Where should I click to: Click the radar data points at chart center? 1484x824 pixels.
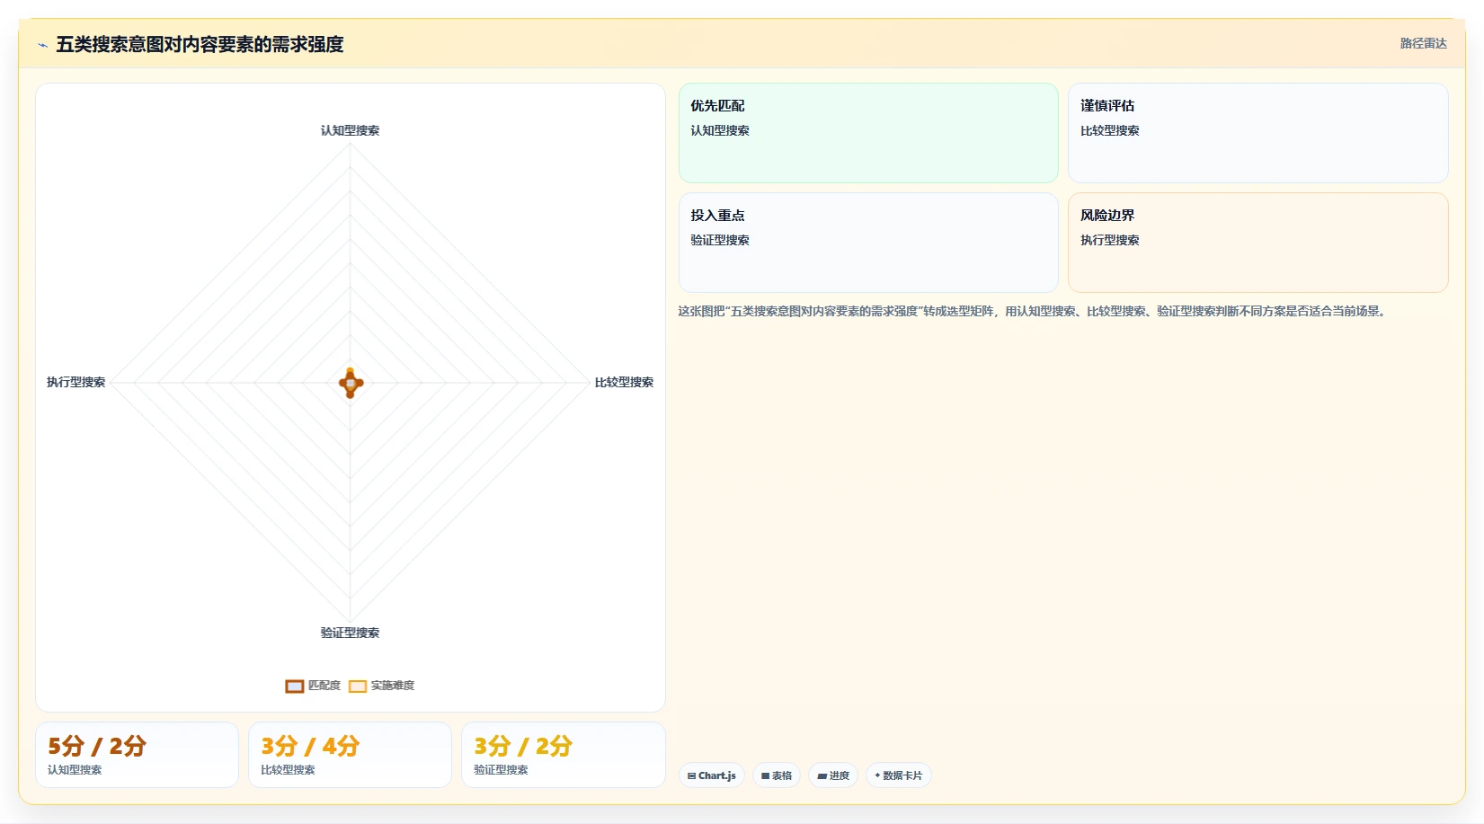tap(351, 383)
